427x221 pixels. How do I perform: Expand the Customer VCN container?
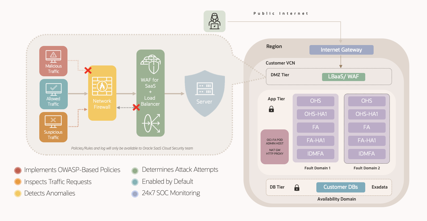(x=280, y=63)
